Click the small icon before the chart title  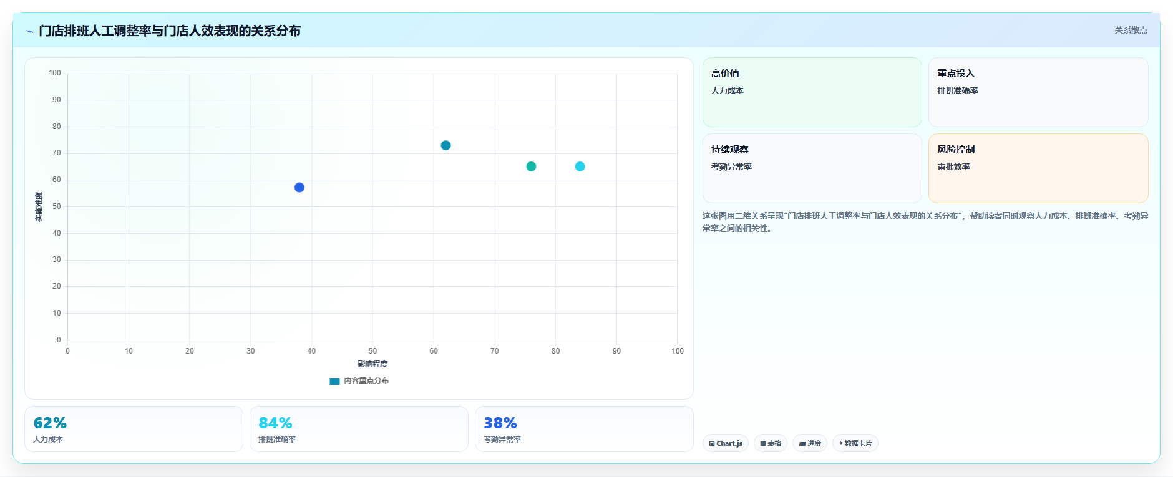(29, 31)
